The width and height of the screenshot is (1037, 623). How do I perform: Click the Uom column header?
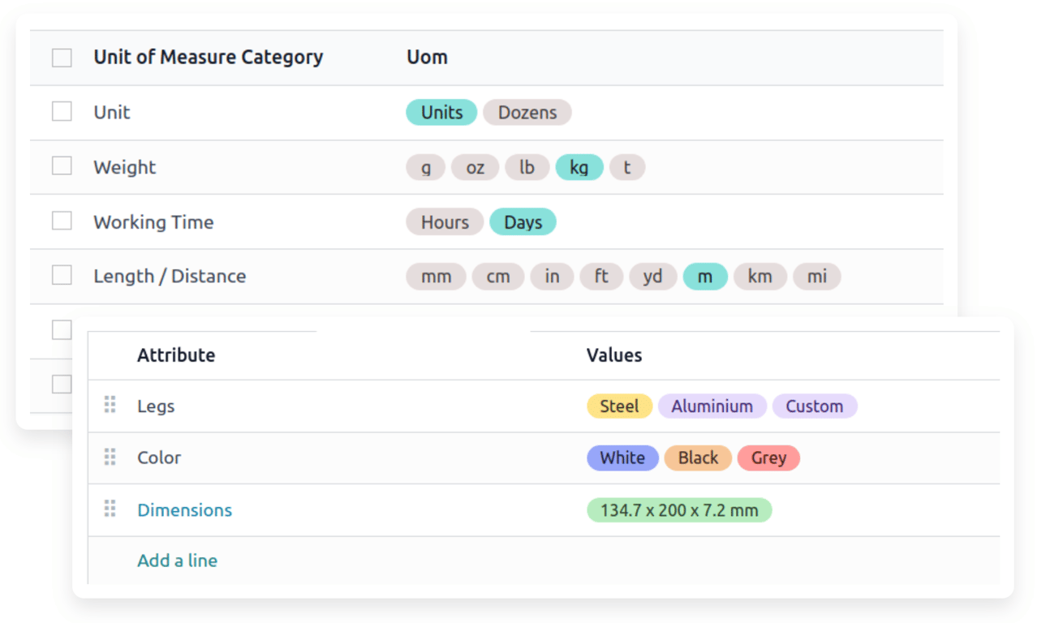[x=426, y=57]
